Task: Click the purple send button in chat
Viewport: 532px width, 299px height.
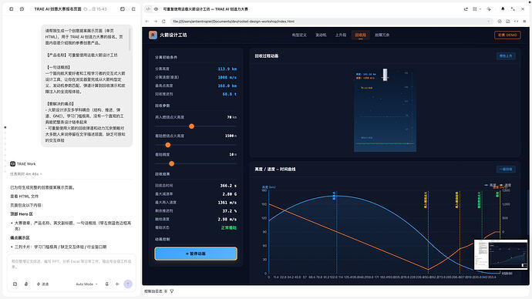Action: (x=128, y=284)
